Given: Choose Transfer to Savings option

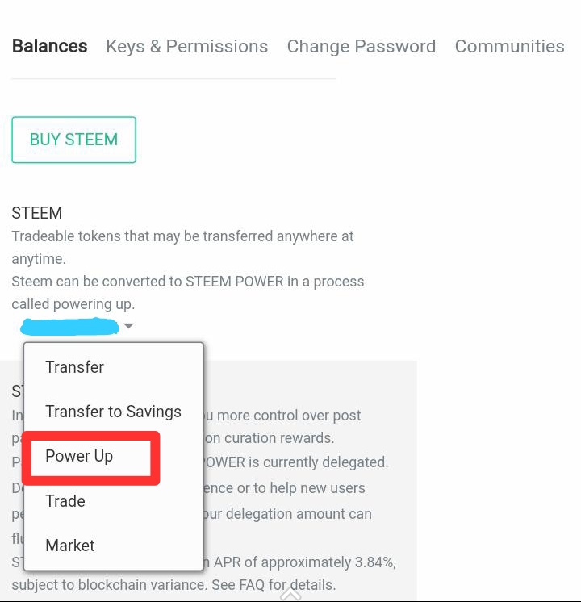Looking at the screenshot, I should pos(113,412).
